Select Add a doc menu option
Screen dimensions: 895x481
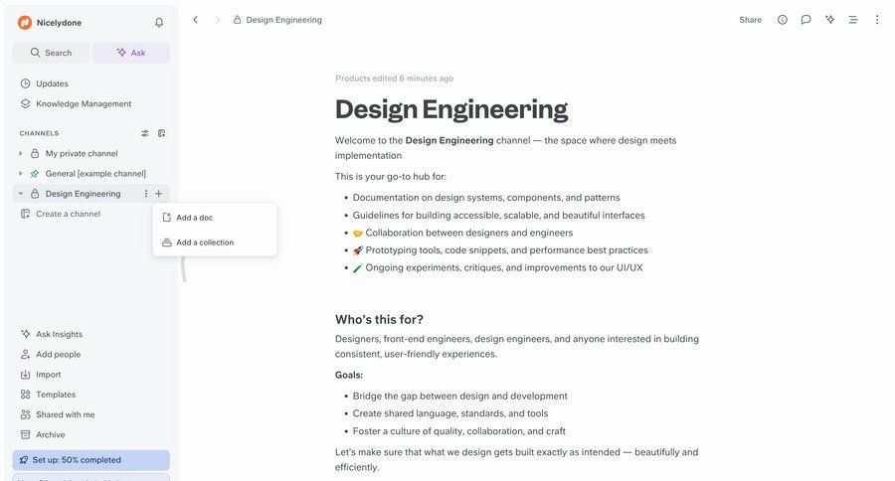coord(194,218)
